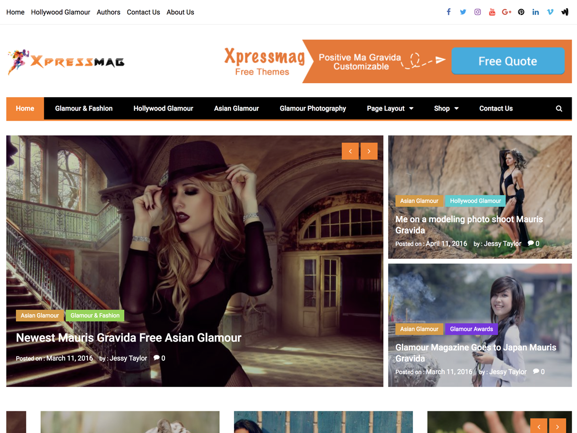Click the previous arrow on the featured slider
This screenshot has width=577, height=433.
coord(350,151)
